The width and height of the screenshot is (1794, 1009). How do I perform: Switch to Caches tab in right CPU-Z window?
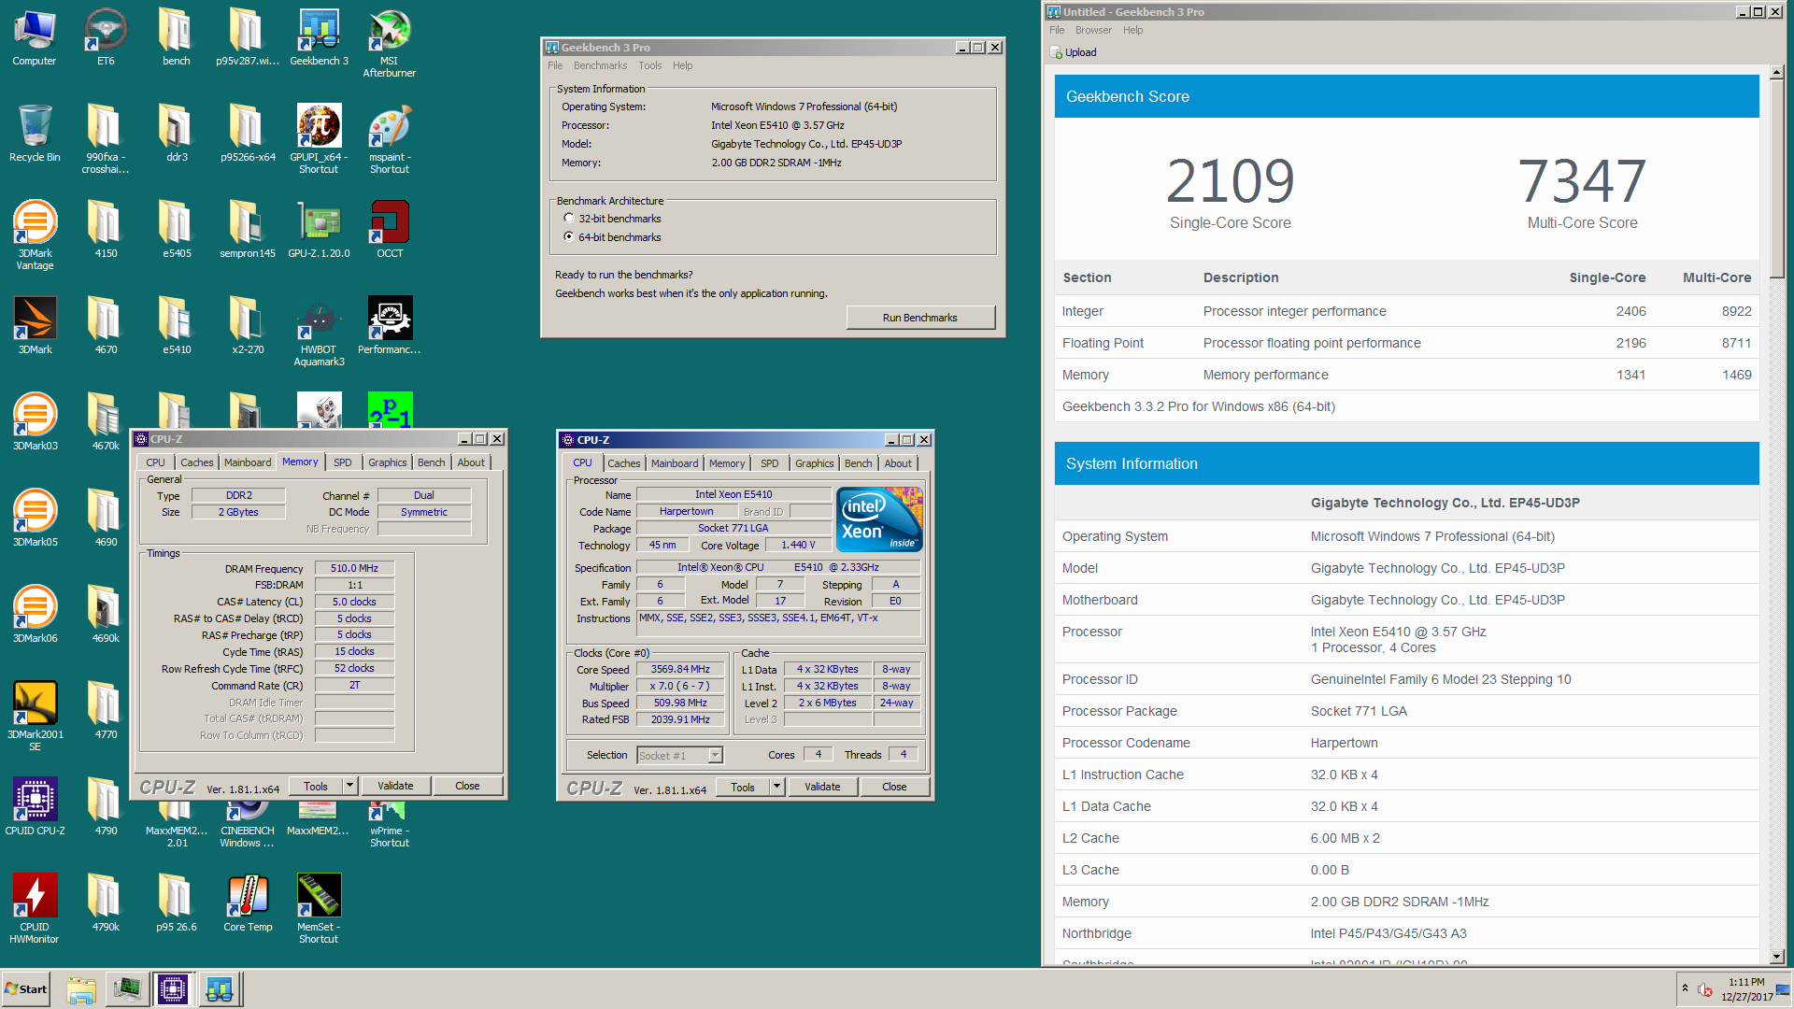pos(624,463)
